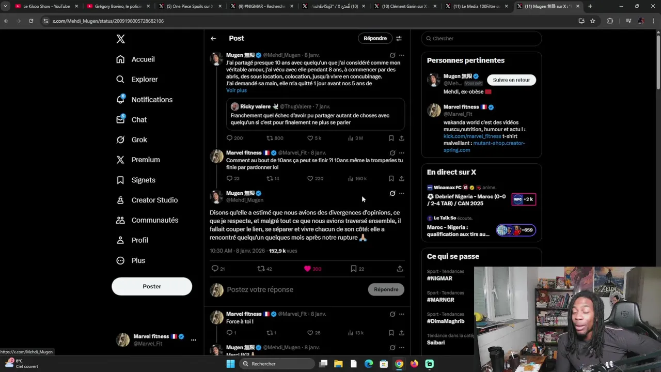
Task: Open the #MARNGR trend
Action: 440,300
